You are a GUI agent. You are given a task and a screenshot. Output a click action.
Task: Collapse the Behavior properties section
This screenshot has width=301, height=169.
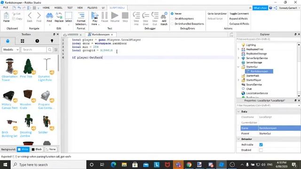238,139
